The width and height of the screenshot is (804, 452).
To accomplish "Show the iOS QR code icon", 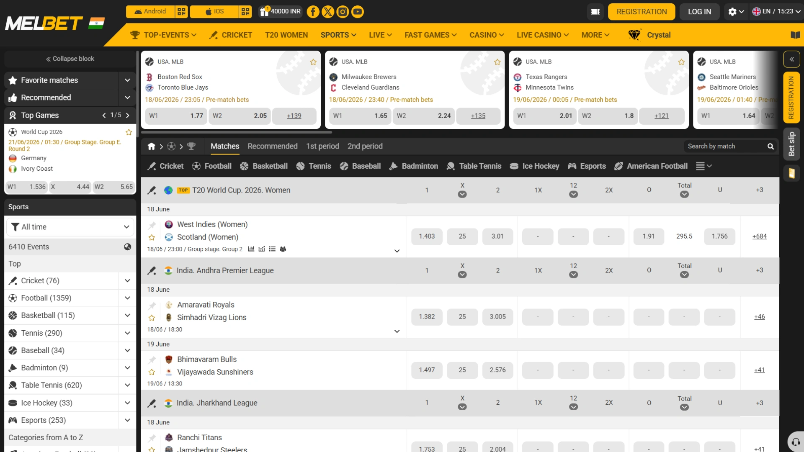I will (245, 12).
